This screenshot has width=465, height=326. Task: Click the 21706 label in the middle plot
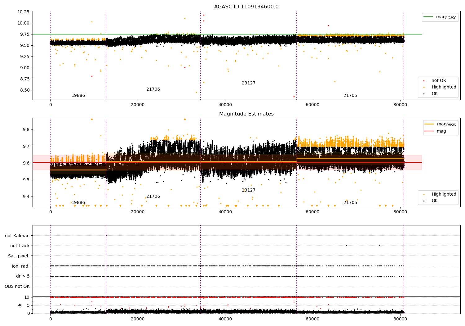[x=153, y=197]
